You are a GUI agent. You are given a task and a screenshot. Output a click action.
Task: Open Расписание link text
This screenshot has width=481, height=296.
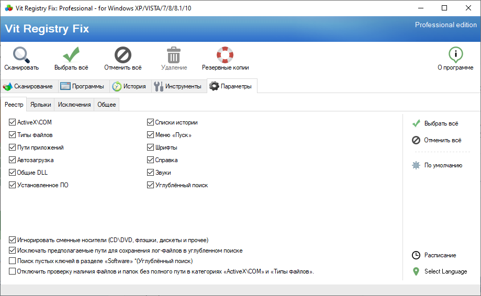(x=440, y=255)
